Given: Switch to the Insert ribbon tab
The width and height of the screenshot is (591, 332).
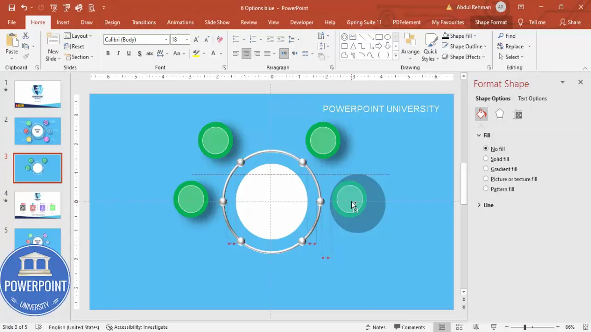Looking at the screenshot, I should (63, 22).
